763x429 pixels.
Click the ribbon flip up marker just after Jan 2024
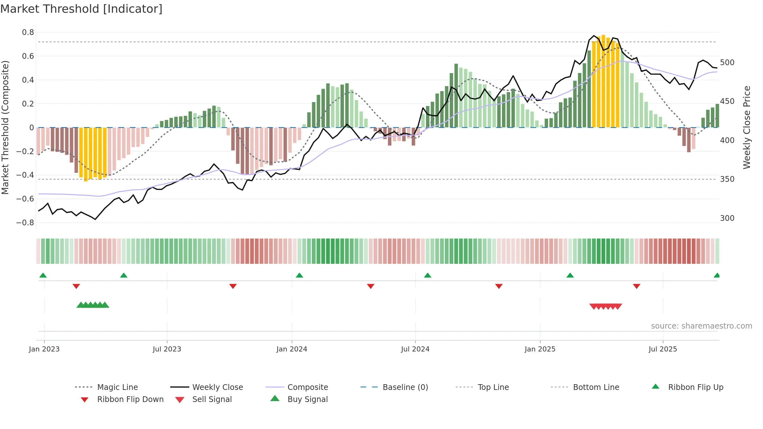pos(299,275)
